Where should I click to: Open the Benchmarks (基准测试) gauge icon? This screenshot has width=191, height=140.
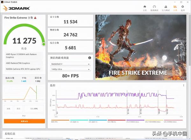pyautogui.click(x=154, y=8)
